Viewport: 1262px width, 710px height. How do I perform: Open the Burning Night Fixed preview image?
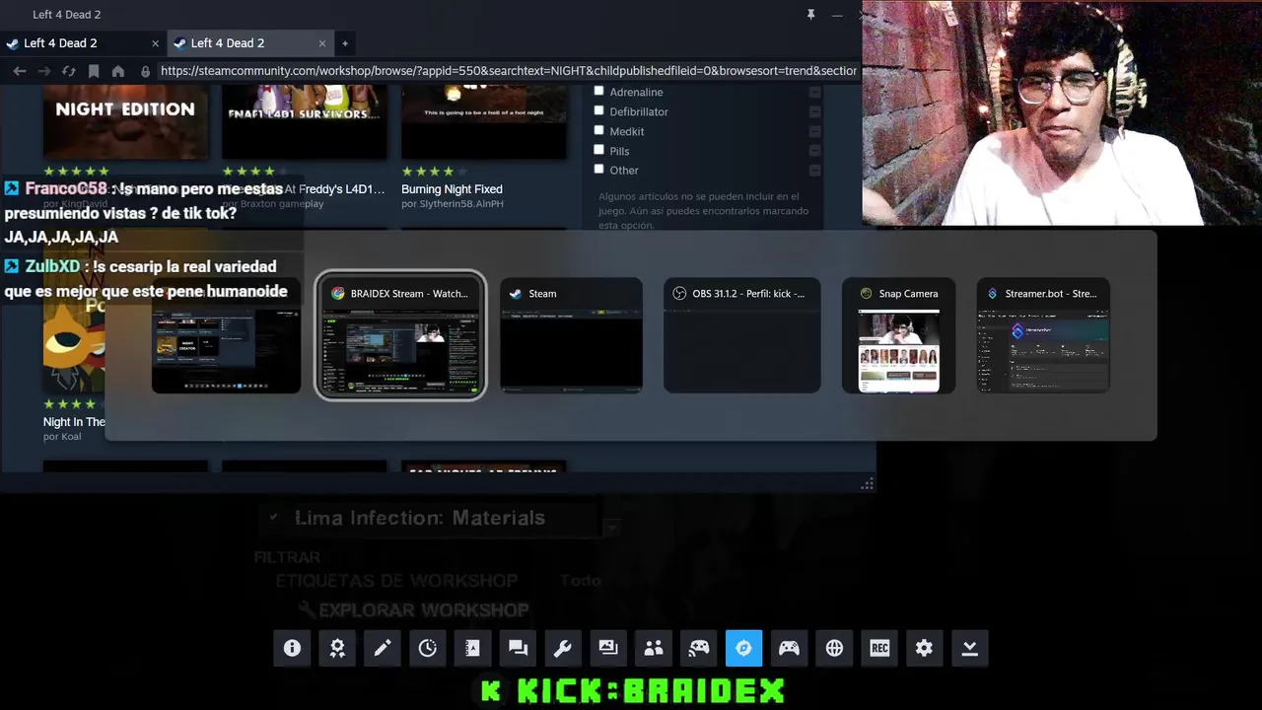[483, 122]
